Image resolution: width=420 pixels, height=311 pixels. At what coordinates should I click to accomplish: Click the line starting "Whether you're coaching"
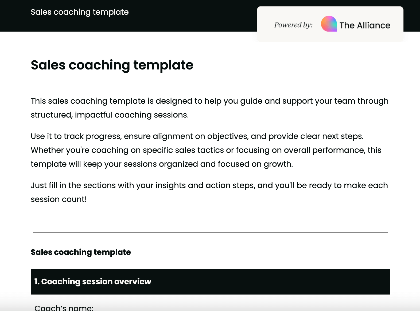[x=206, y=150]
